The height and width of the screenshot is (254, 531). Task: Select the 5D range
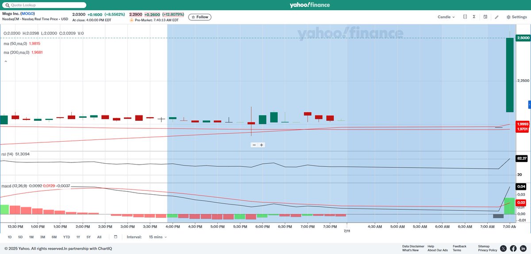[x=20, y=237]
